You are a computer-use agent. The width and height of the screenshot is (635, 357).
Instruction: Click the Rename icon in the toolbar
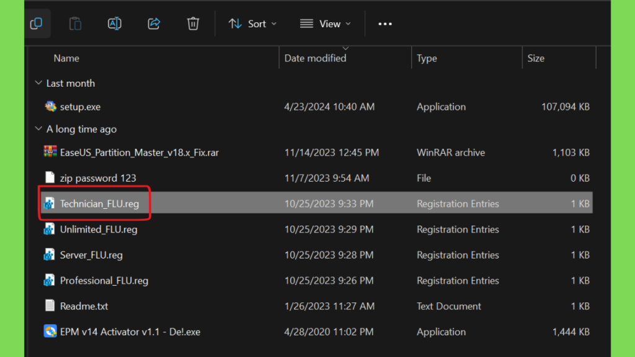[115, 24]
